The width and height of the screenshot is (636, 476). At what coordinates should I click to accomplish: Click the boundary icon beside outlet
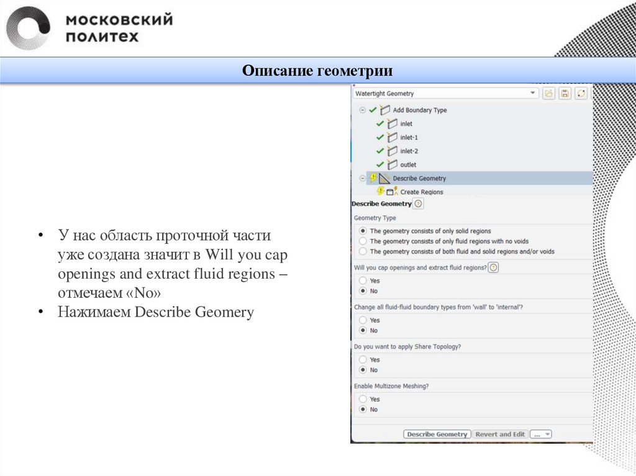(x=392, y=164)
